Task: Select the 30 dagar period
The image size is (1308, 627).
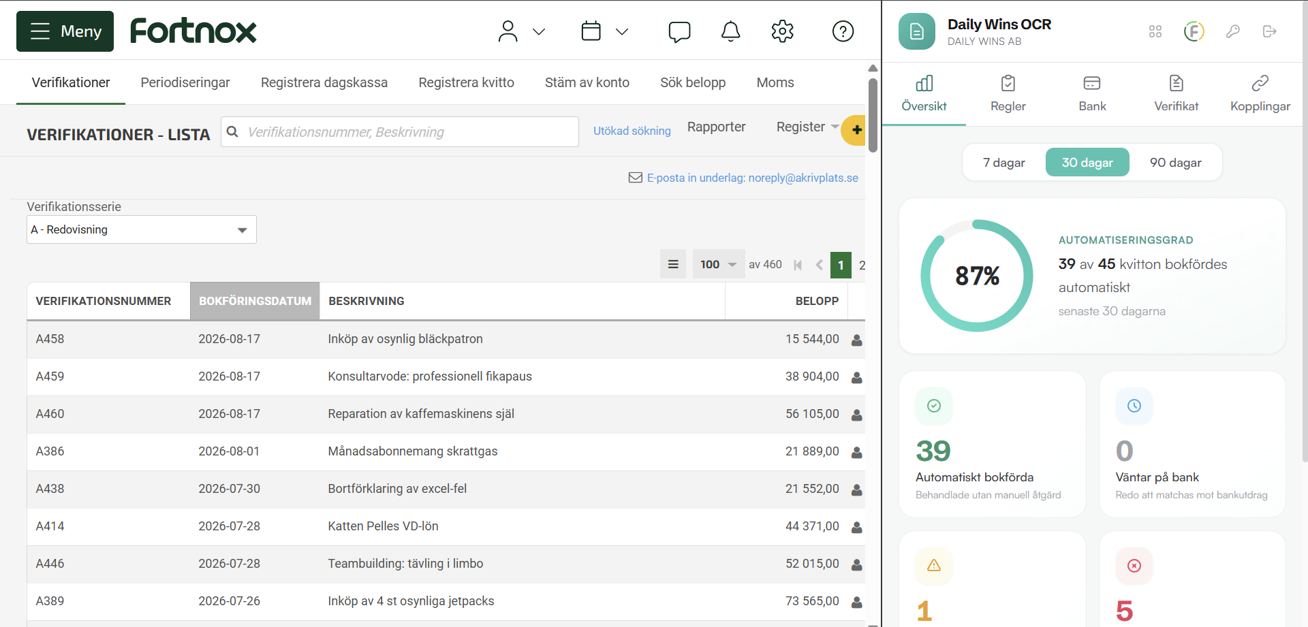Action: [1087, 163]
